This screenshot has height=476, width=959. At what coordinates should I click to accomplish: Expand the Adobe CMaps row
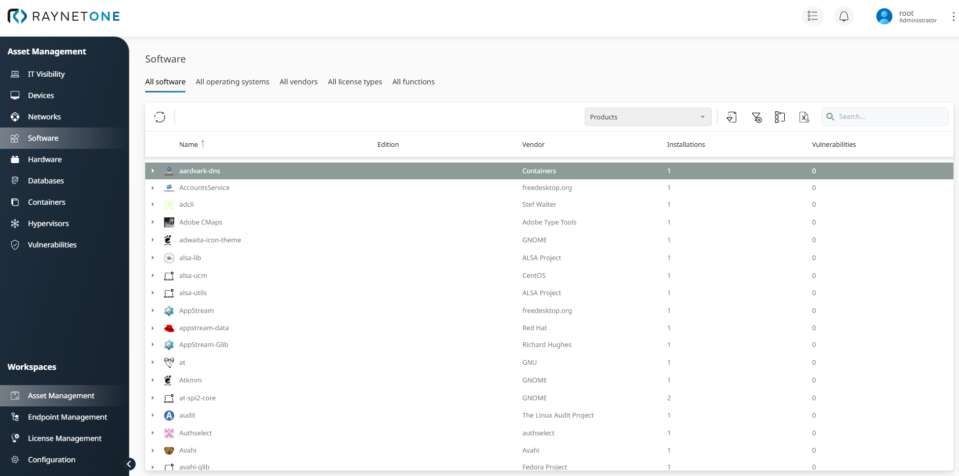(153, 223)
